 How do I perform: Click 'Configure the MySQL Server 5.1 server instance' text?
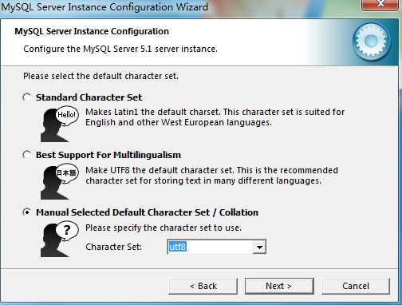tap(120, 49)
